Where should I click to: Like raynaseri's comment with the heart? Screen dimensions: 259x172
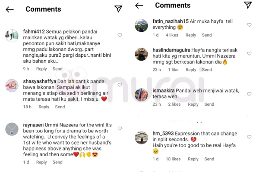pyautogui.click(x=120, y=129)
